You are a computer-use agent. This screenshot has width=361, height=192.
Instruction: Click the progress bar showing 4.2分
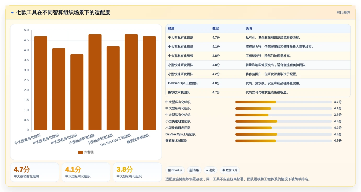click(x=284, y=128)
